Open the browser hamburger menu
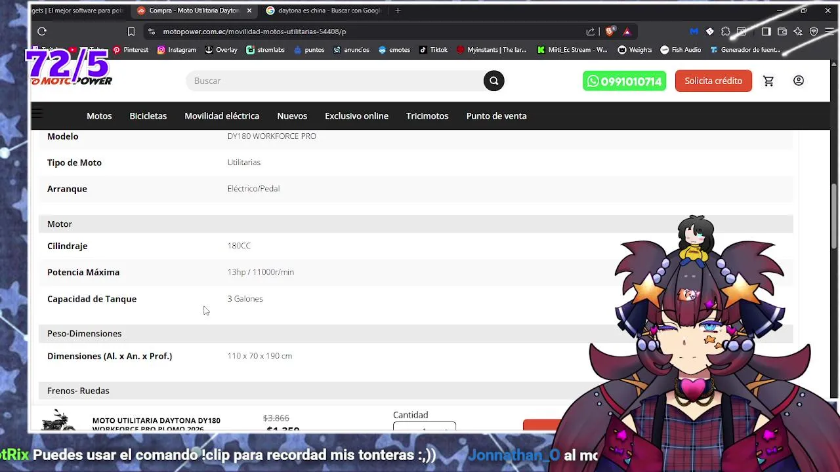The image size is (840, 472). 829,31
